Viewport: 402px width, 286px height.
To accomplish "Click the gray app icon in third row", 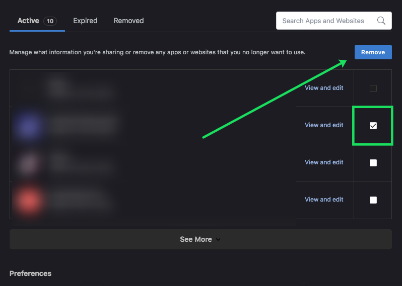I will (29, 162).
